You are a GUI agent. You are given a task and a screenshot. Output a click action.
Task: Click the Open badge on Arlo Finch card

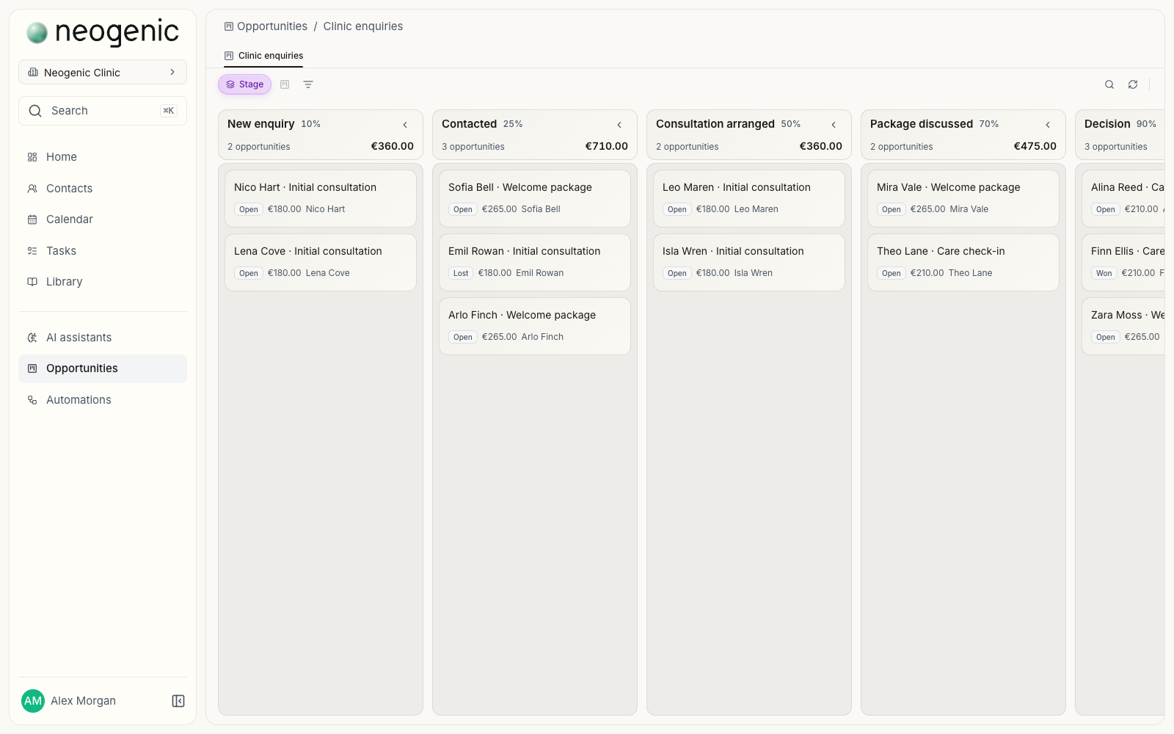coord(463,337)
